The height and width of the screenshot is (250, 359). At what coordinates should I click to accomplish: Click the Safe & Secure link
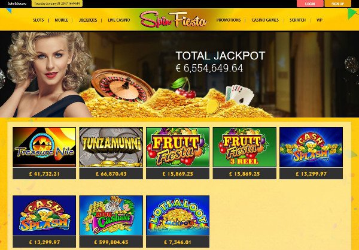(x=17, y=4)
